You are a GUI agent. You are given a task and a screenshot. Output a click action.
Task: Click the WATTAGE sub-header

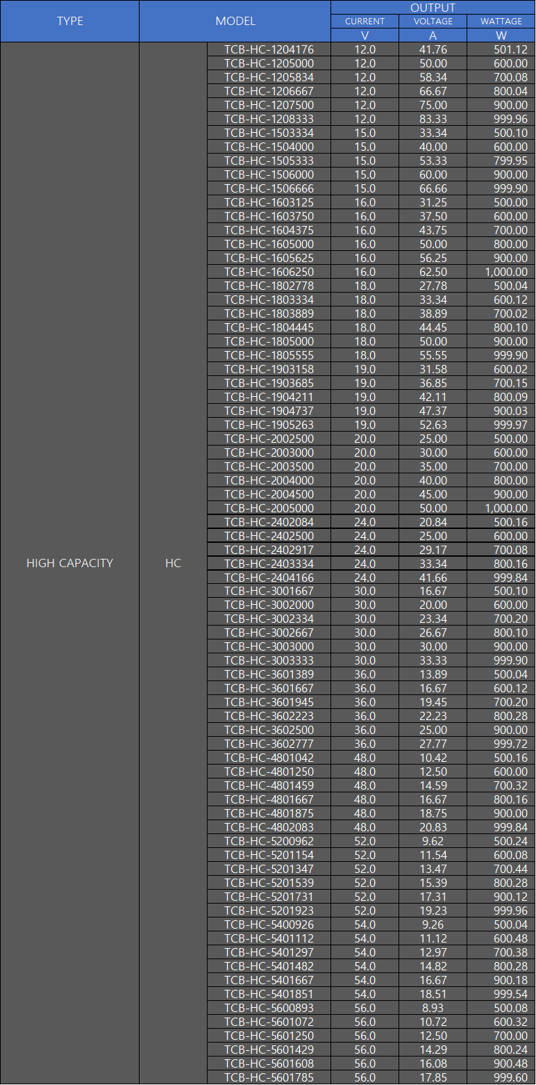[x=501, y=22]
